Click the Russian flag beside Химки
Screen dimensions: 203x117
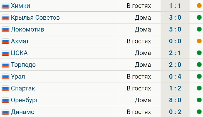[6, 6]
